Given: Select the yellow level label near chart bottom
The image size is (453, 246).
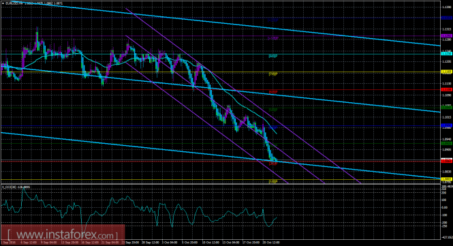Looking at the screenshot, I should click(273, 181).
